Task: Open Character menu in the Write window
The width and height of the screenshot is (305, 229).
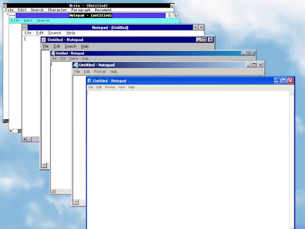Action: [x=57, y=10]
